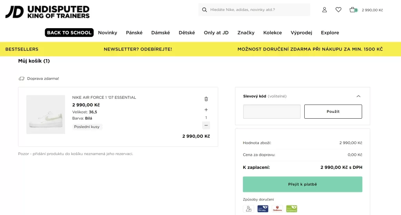Open the Dámské menu item
The height and width of the screenshot is (215, 401).
pos(161,33)
